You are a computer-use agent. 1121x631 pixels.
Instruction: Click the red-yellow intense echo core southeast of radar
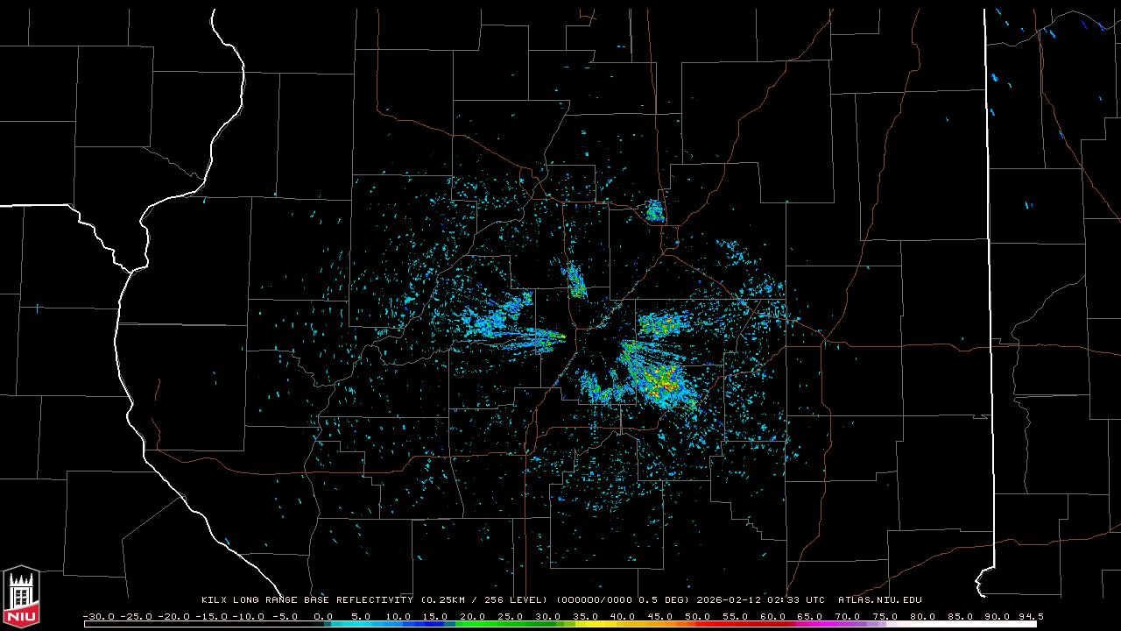pyautogui.click(x=663, y=381)
